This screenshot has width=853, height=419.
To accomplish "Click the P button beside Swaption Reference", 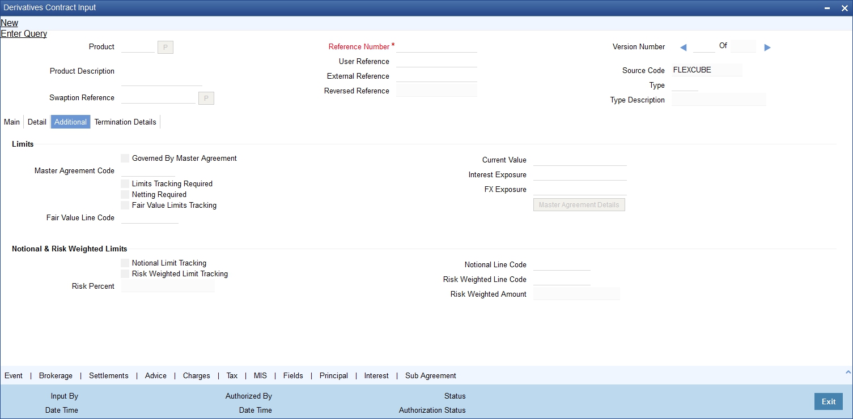I will pyautogui.click(x=206, y=99).
